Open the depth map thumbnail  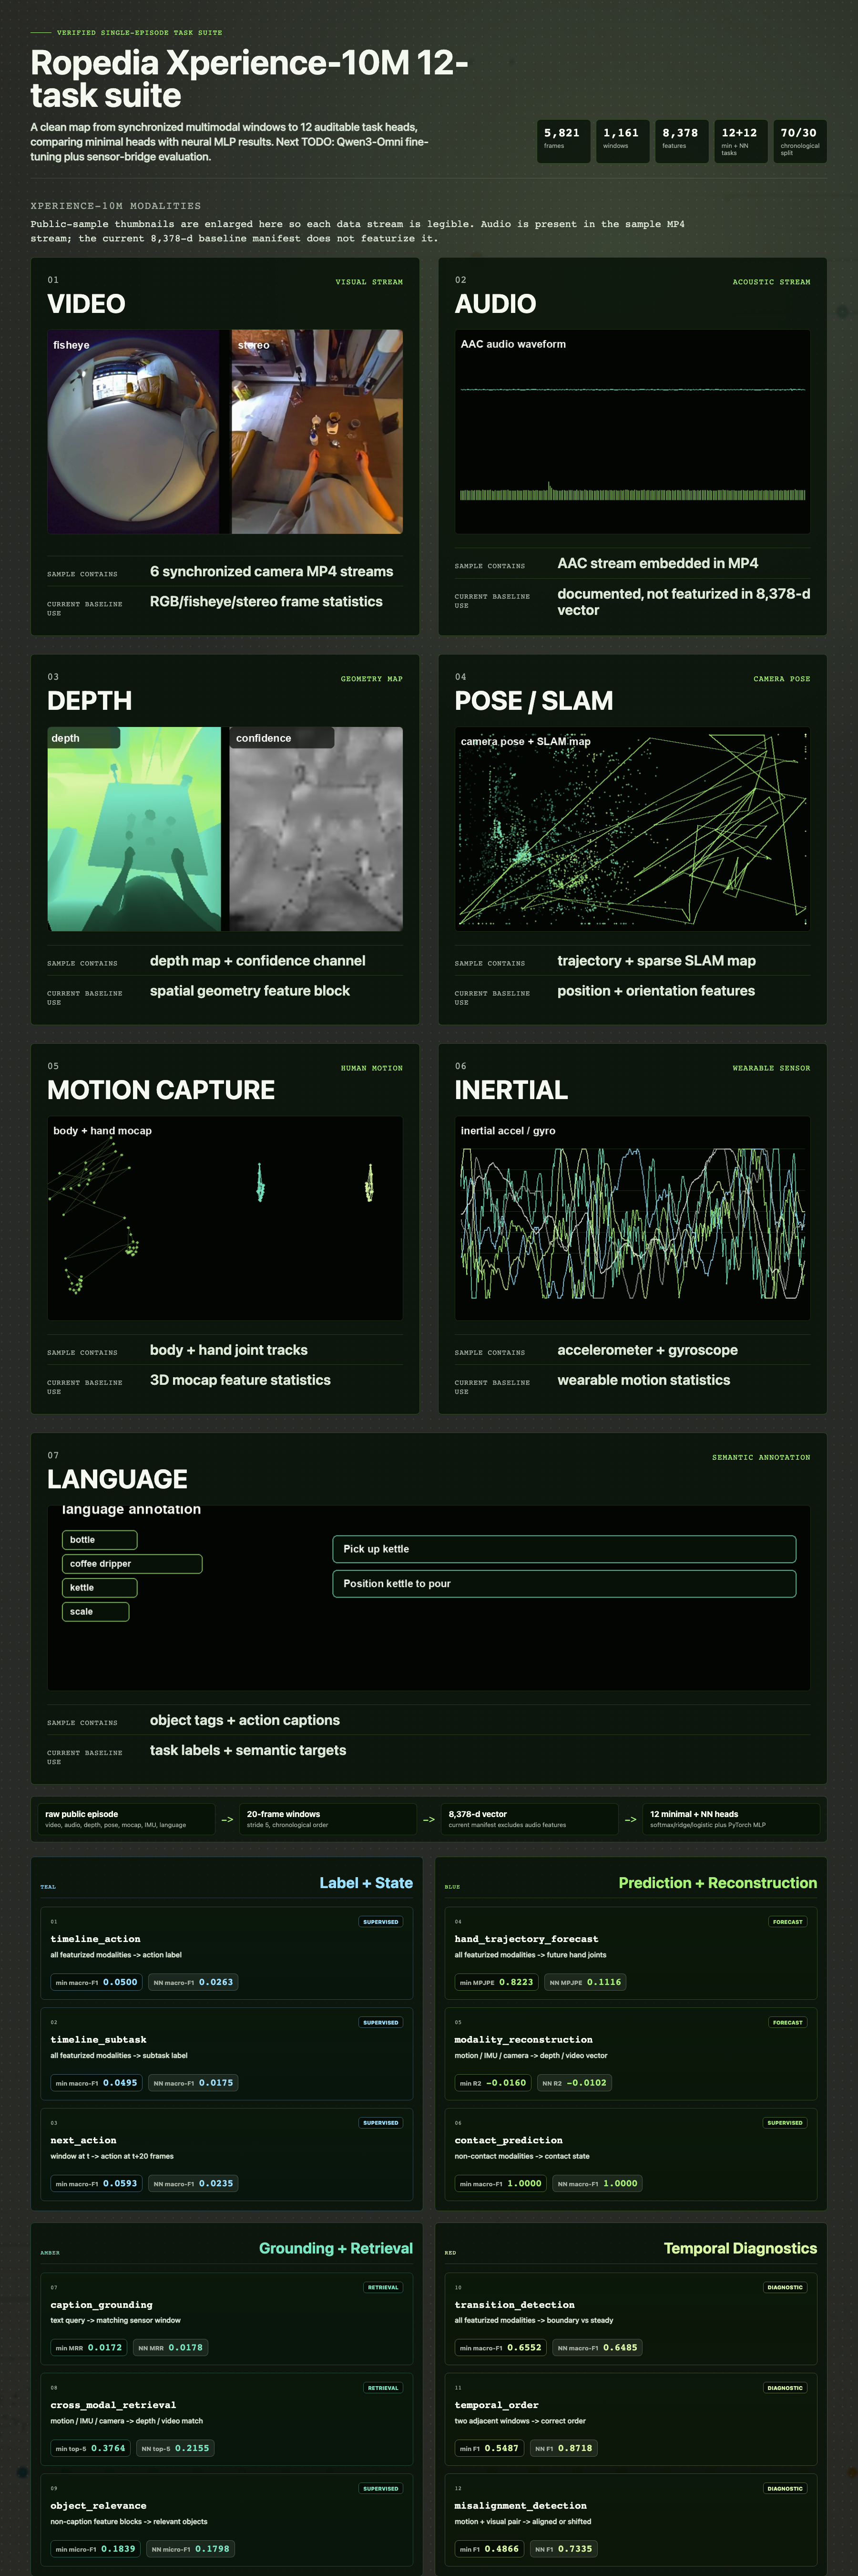134,829
